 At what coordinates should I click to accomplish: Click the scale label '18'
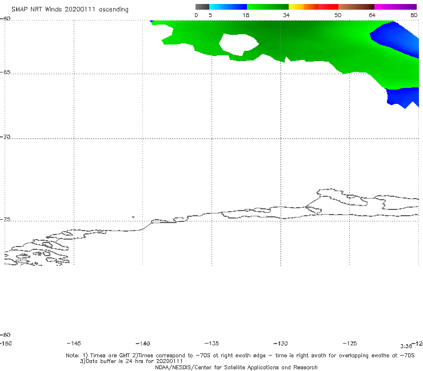(246, 15)
